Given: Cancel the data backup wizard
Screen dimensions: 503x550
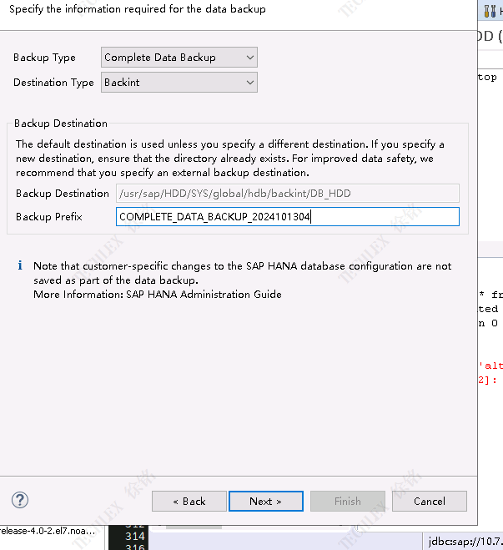Looking at the screenshot, I should pyautogui.click(x=429, y=501).
